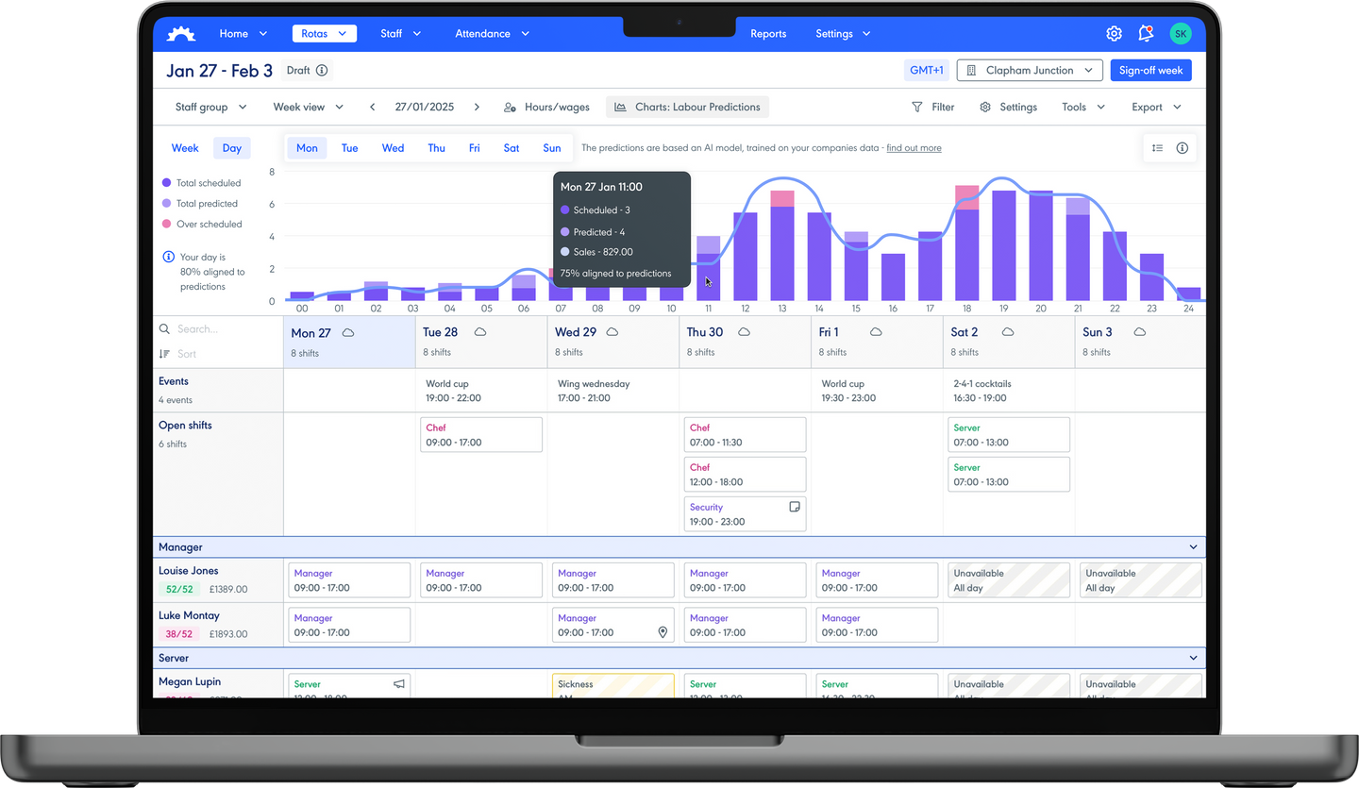The height and width of the screenshot is (788, 1359).
Task: Adjust row height via the line-spacing icon
Action: point(1158,147)
